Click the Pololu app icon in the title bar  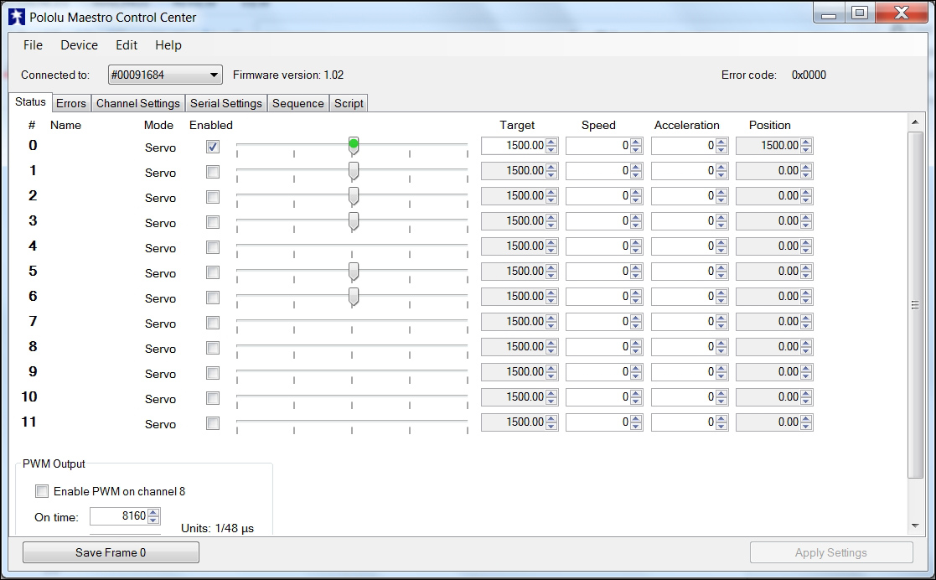pos(17,17)
